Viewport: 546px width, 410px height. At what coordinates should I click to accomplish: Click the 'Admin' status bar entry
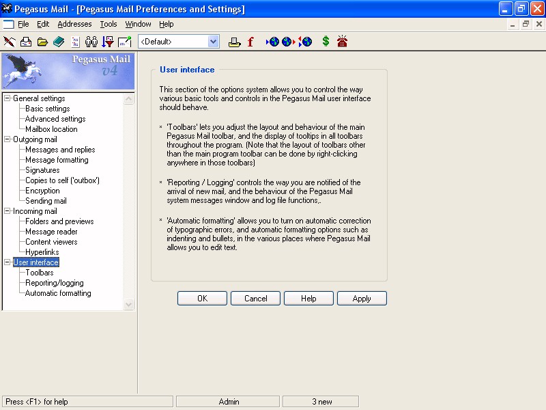228,402
